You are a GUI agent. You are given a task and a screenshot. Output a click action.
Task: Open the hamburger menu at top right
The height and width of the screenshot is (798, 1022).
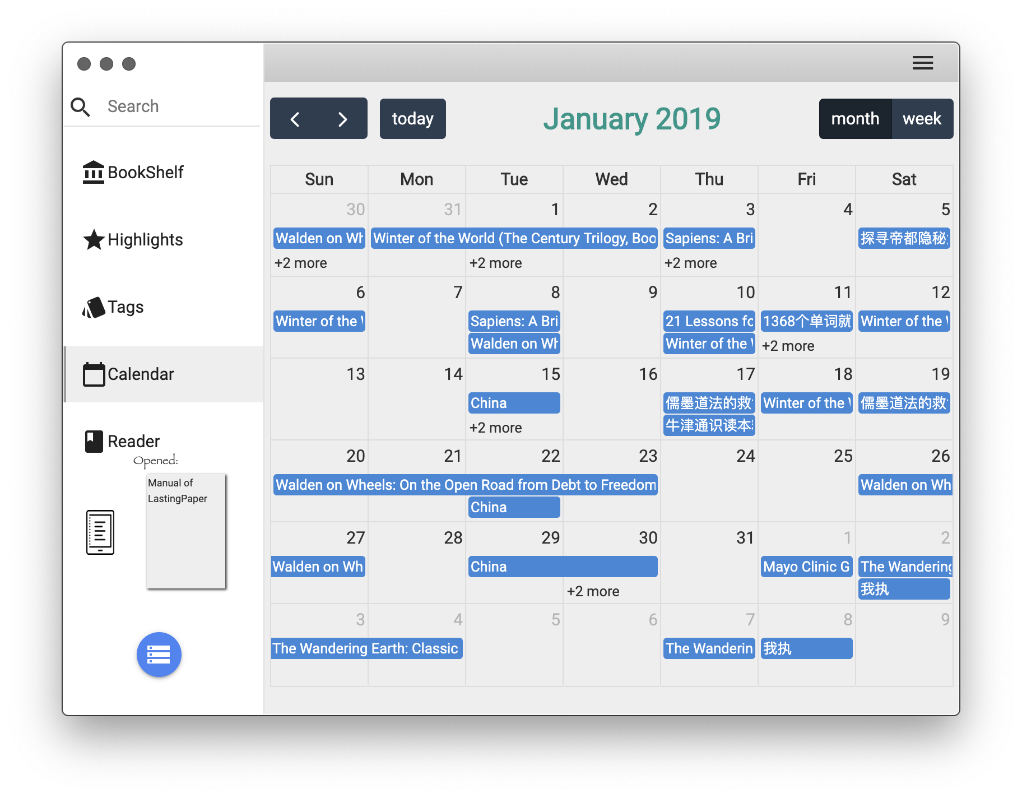point(923,63)
